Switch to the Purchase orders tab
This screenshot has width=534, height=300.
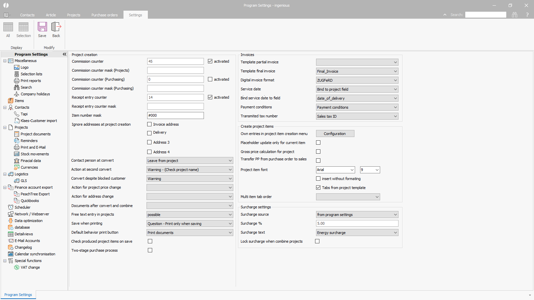(104, 15)
